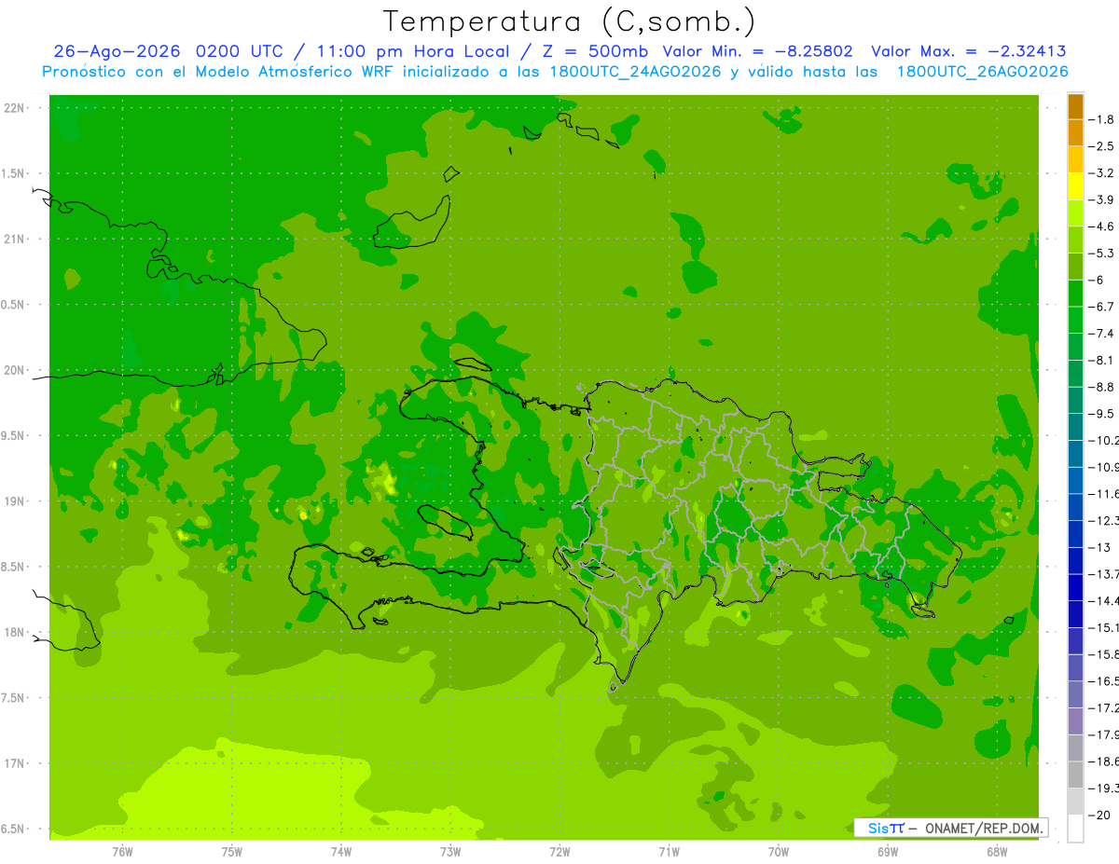Click the "74W" longitude label
Image resolution: width=1119 pixels, height=864 pixels.
pyautogui.click(x=341, y=851)
